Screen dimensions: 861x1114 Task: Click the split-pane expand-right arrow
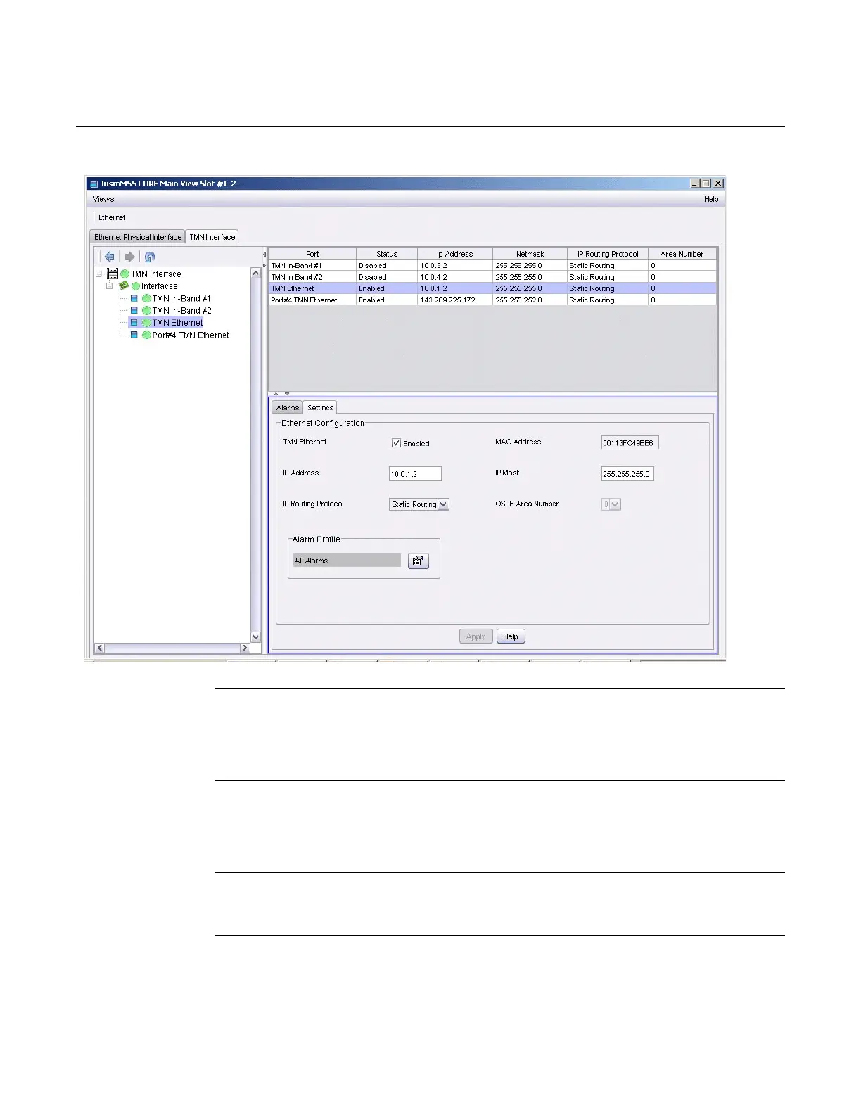pyautogui.click(x=264, y=265)
